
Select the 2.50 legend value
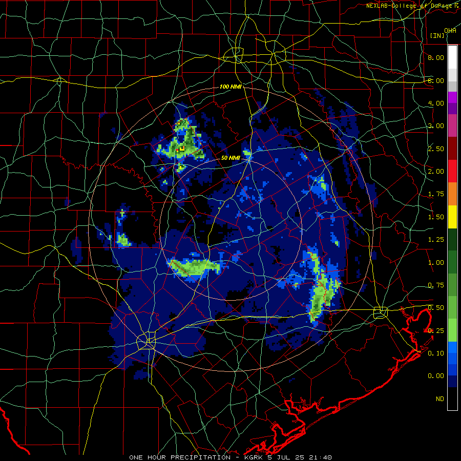click(436, 149)
